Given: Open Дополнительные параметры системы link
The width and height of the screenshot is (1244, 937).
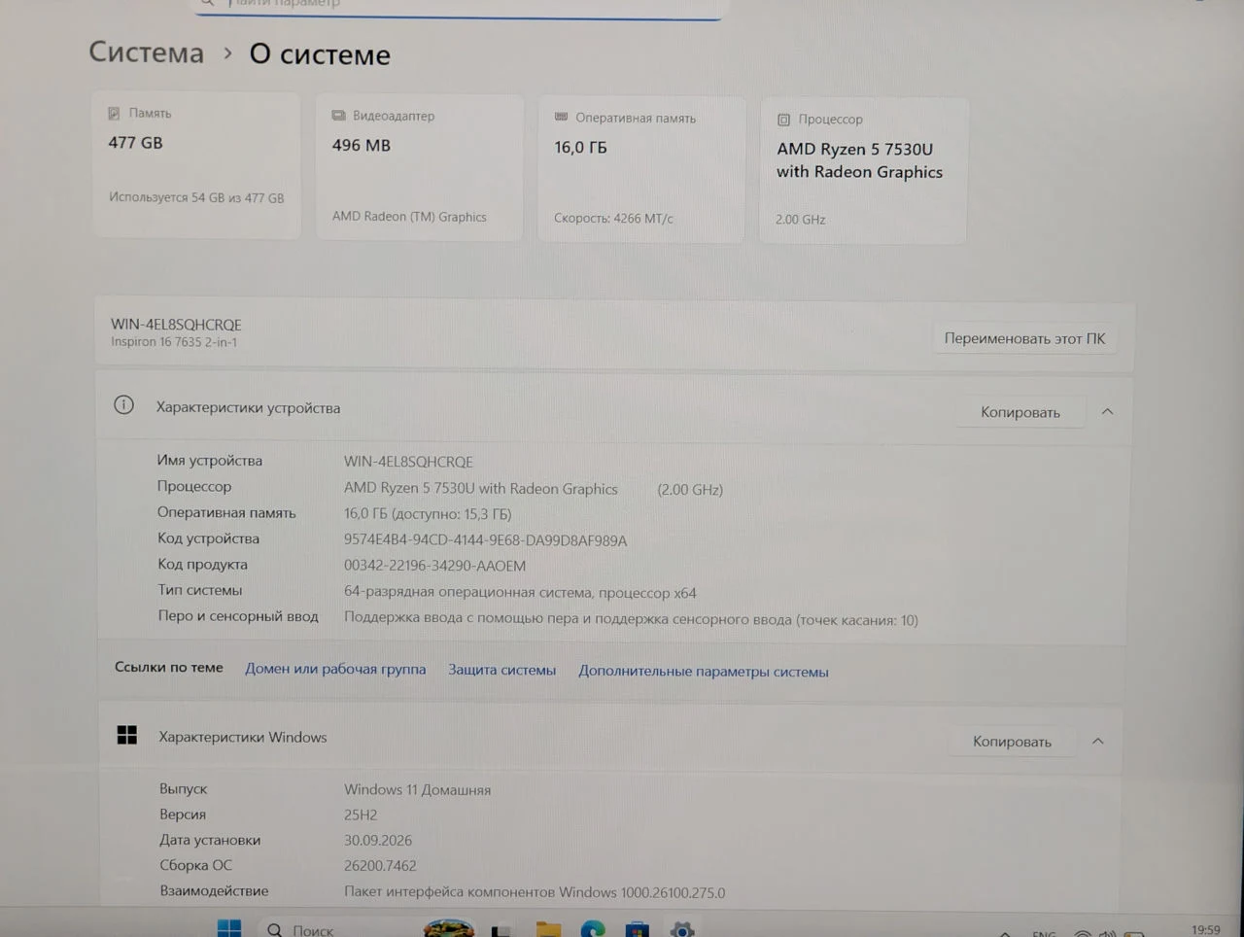Looking at the screenshot, I should (x=704, y=672).
